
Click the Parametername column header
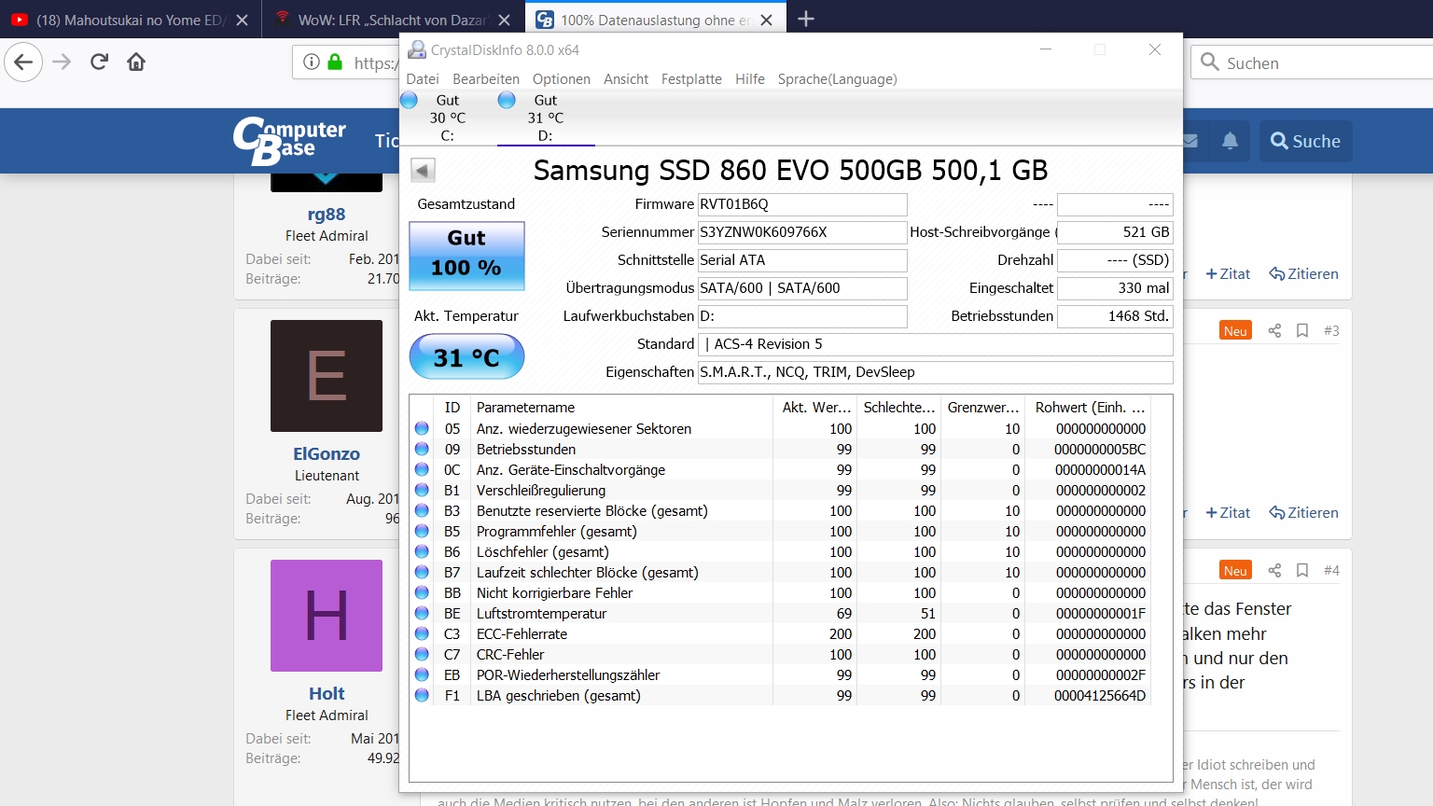(621, 408)
